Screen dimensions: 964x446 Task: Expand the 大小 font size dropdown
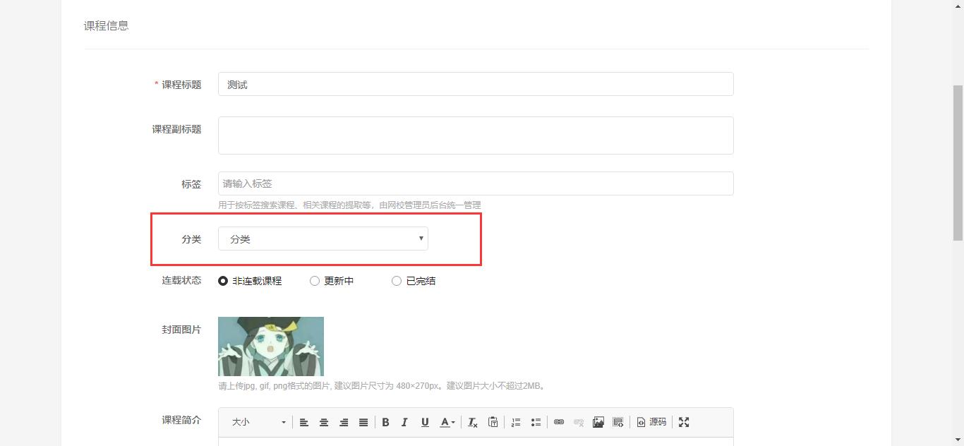pyautogui.click(x=258, y=422)
